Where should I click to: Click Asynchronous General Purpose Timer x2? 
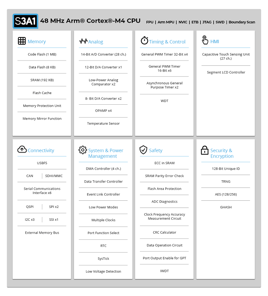pos(164,85)
